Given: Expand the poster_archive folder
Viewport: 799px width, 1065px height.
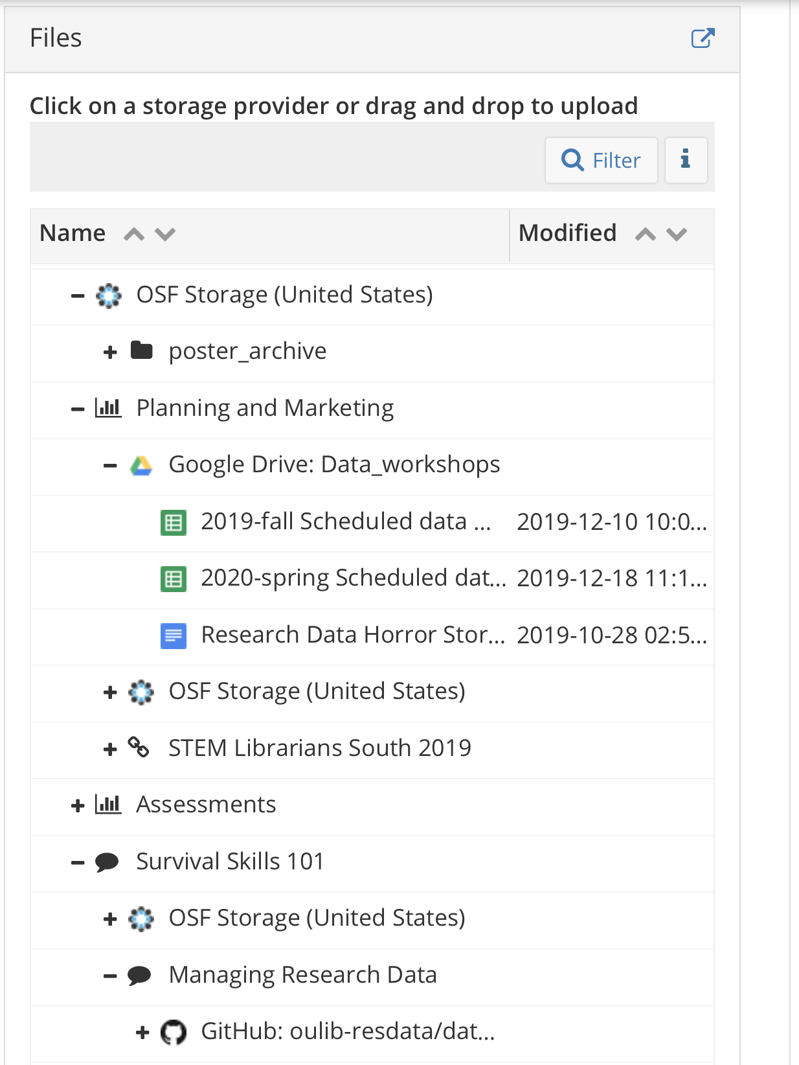Looking at the screenshot, I should pyautogui.click(x=110, y=352).
